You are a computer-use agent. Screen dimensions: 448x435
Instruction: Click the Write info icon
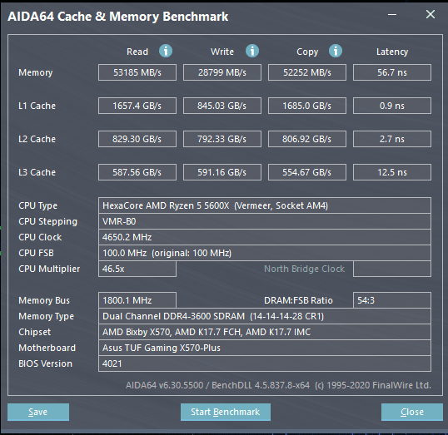click(252, 51)
